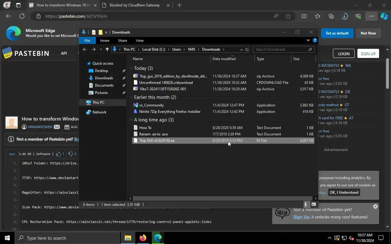Image resolution: width=391 pixels, height=244 pixels.
Task: Open the Share ribbon tab
Action: (x=122, y=41)
